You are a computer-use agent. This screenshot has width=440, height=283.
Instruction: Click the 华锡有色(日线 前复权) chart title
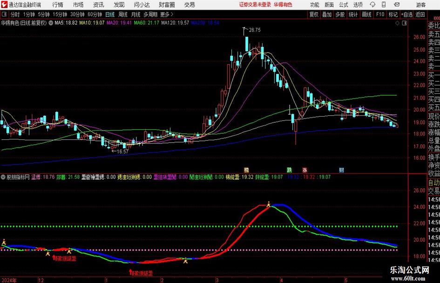[24, 23]
